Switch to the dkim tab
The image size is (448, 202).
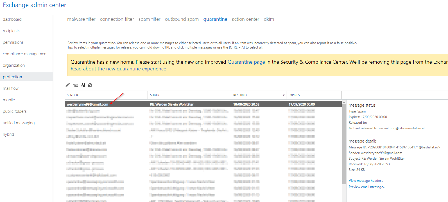tap(269, 19)
